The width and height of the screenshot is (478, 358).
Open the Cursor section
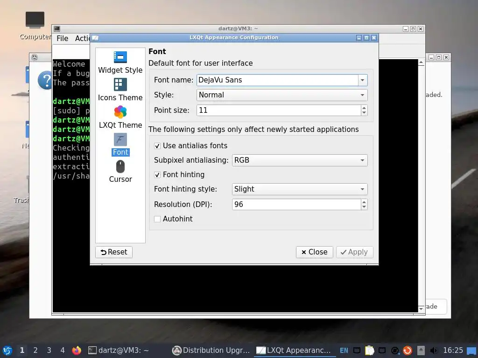(x=120, y=172)
